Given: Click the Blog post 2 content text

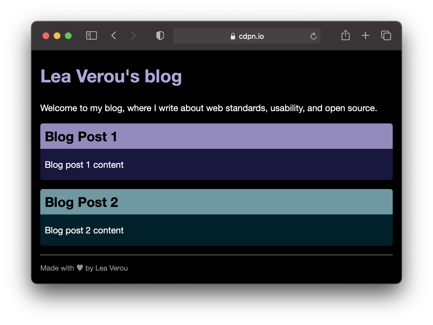Looking at the screenshot, I should [84, 230].
